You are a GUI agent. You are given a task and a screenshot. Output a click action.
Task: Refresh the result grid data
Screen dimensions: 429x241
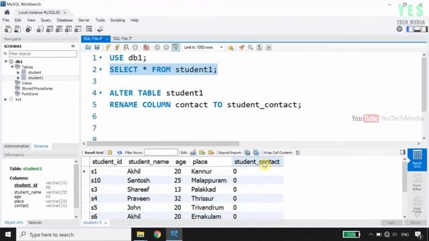tap(119, 153)
